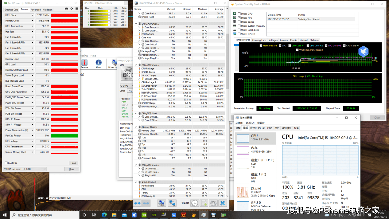Collapse the CPU [#0]: Intel sensor group
The width and height of the screenshot is (389, 219).
point(136,24)
